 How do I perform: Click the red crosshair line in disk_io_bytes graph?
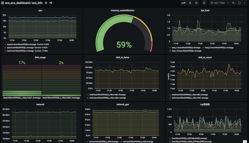pos(124,75)
